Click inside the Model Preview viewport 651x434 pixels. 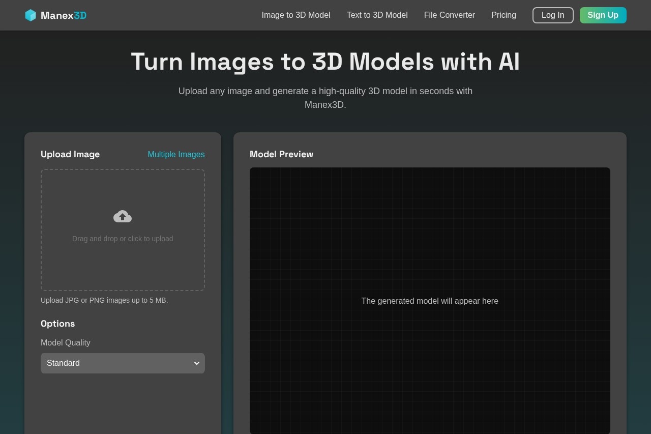[430, 301]
